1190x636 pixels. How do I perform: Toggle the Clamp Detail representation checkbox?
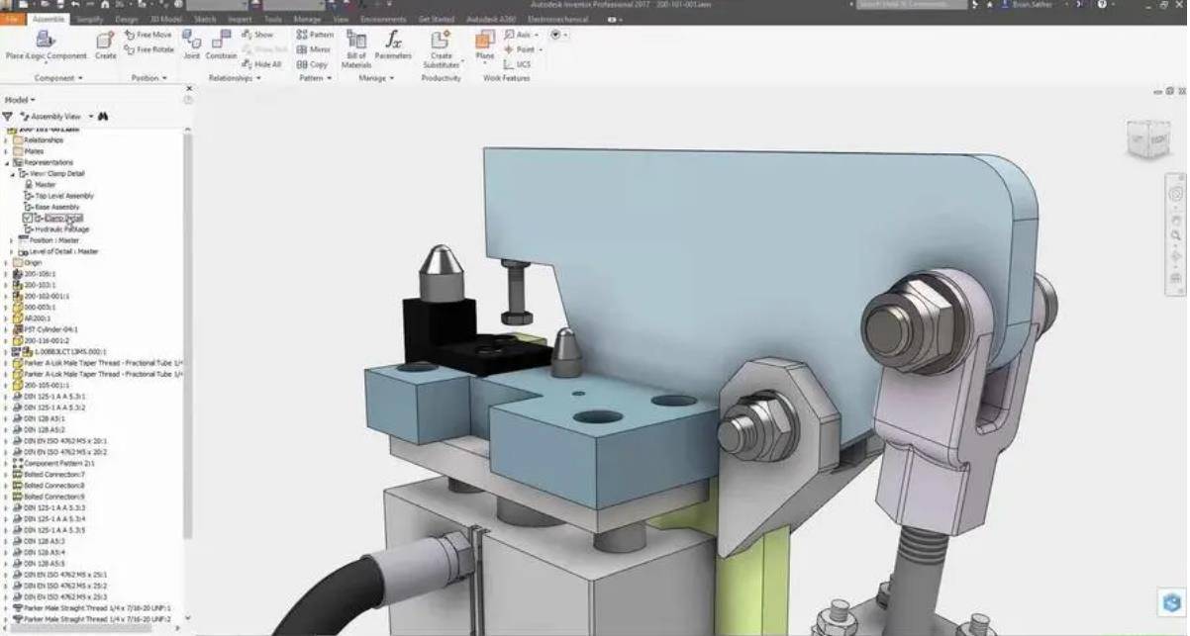(x=25, y=218)
